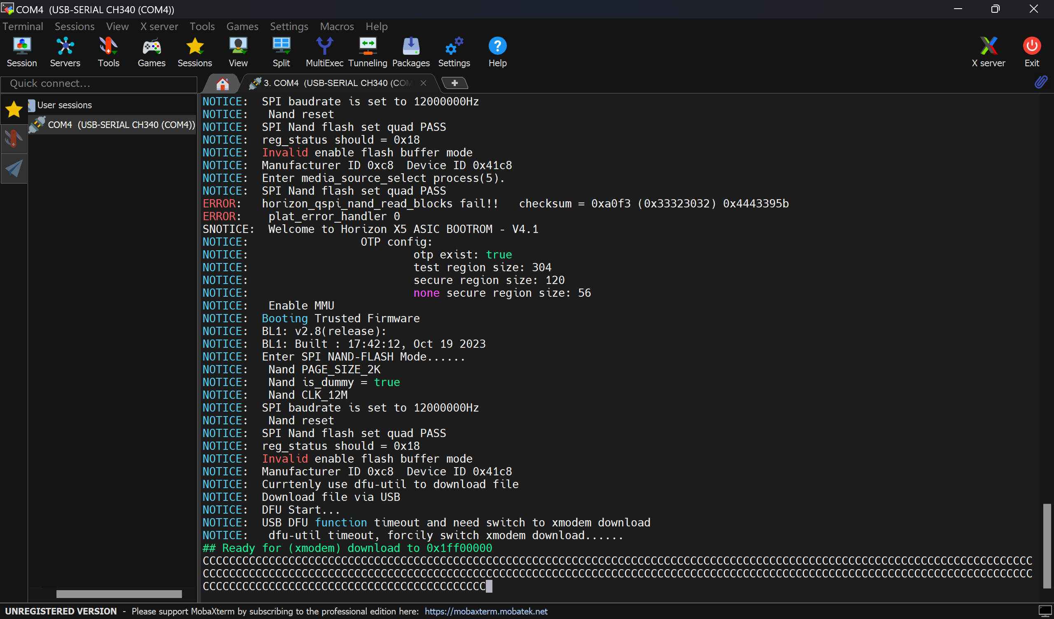The height and width of the screenshot is (619, 1054).
Task: Open the X server menu
Action: (x=159, y=26)
